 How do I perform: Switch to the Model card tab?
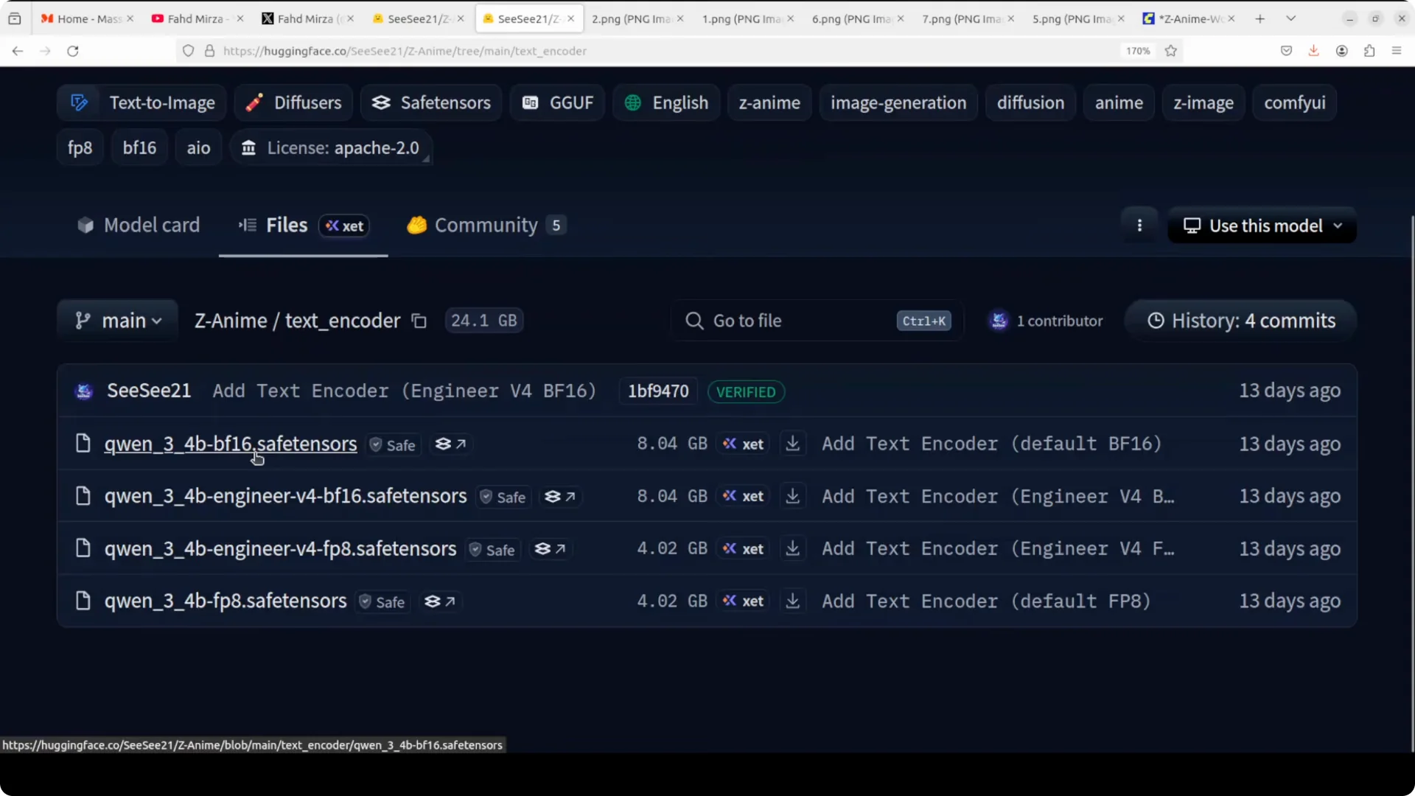tap(139, 226)
